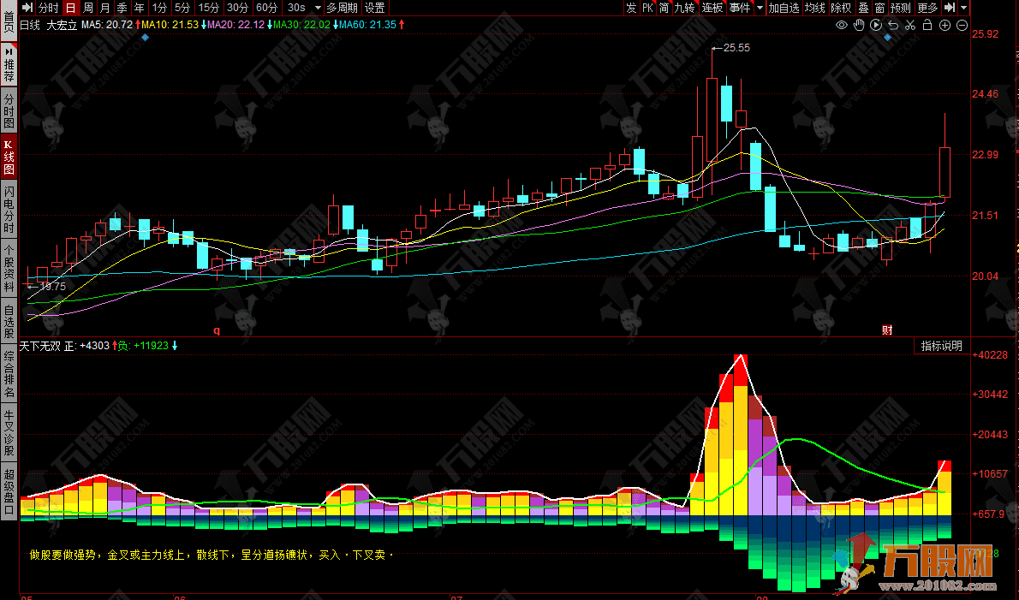
Task: Click the red 财 finance marker
Action: pyautogui.click(x=887, y=330)
